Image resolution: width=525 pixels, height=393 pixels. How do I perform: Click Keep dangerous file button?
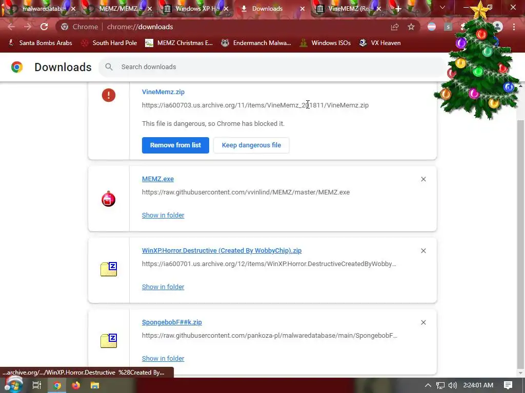251,145
